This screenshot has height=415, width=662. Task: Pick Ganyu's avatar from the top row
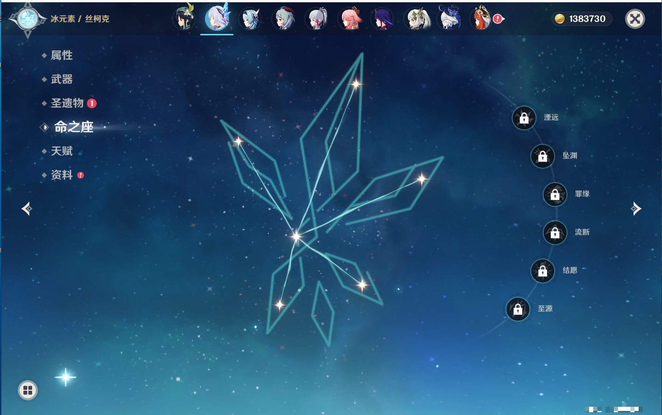click(x=283, y=19)
